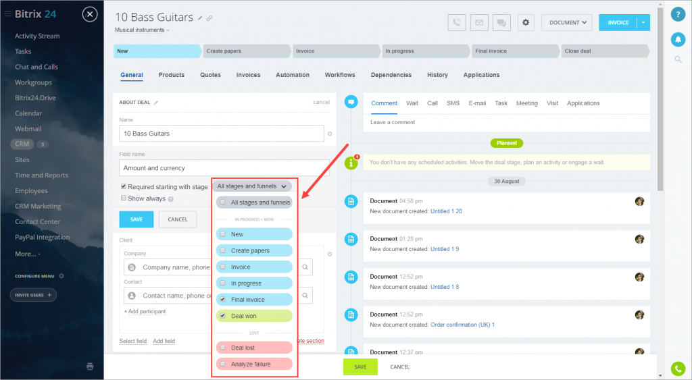Click blue Save button in field editor

[x=137, y=219]
